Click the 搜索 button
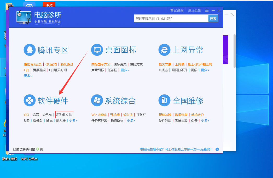This screenshot has width=273, height=178. [x=213, y=19]
